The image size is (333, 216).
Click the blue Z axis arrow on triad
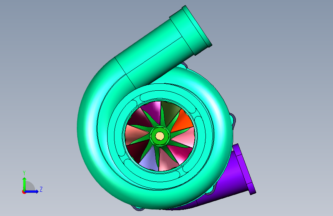pyautogui.click(x=32, y=191)
